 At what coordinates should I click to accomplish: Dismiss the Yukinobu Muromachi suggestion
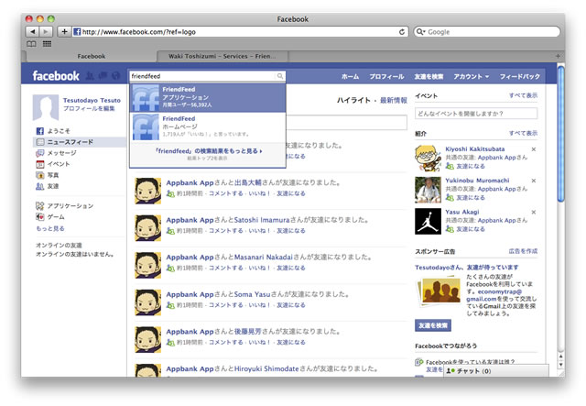click(534, 181)
